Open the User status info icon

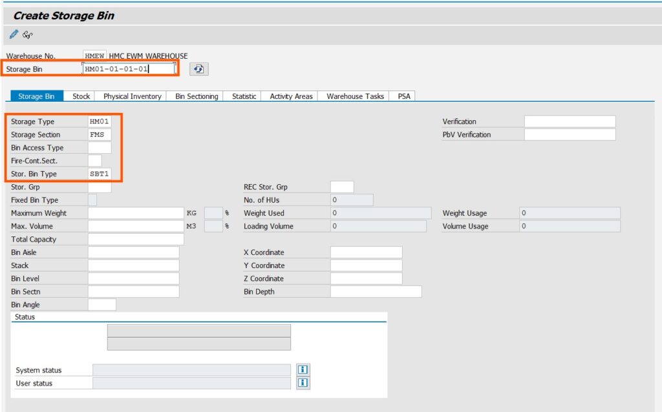(x=303, y=383)
